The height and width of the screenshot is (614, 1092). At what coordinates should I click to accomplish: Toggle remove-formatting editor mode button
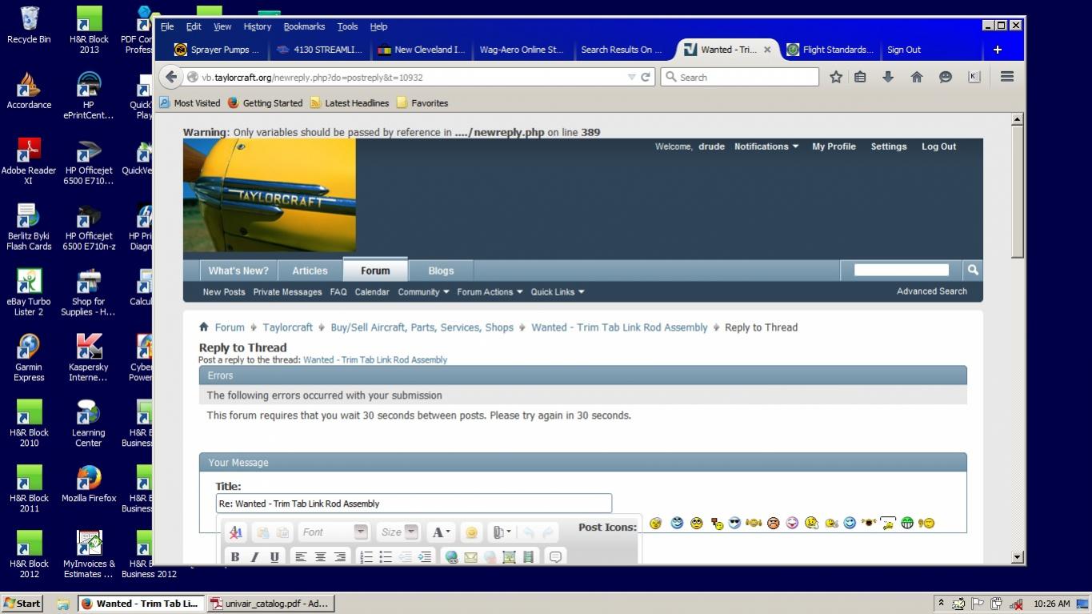click(235, 532)
